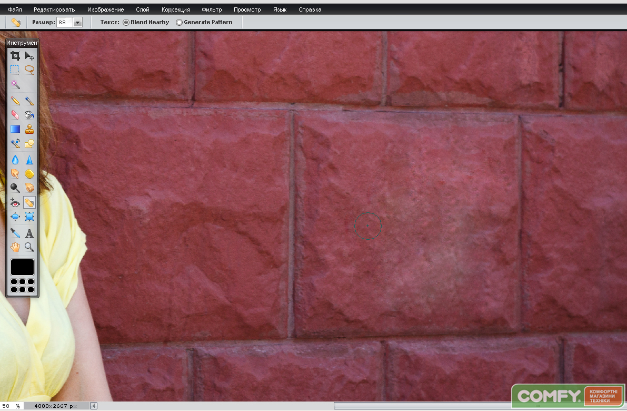Select the Burn hand tool
This screenshot has width=627, height=411.
click(x=29, y=188)
